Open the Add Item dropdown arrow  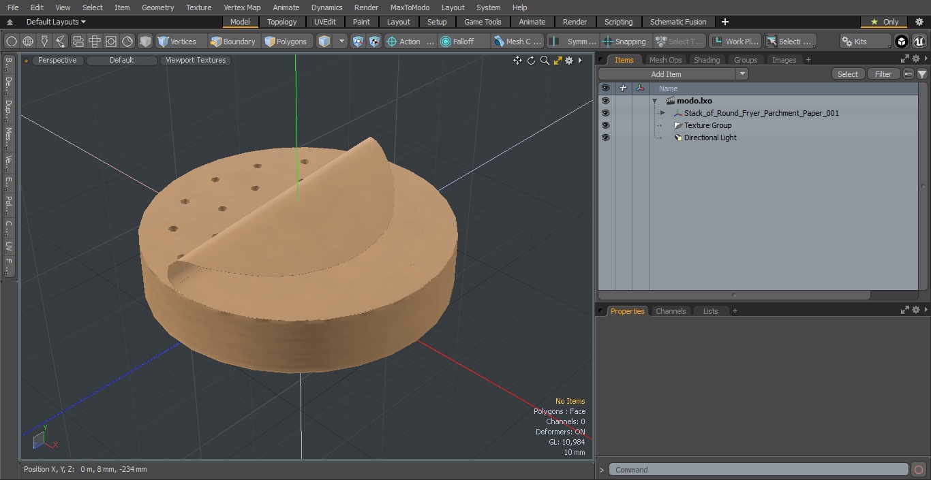[742, 74]
